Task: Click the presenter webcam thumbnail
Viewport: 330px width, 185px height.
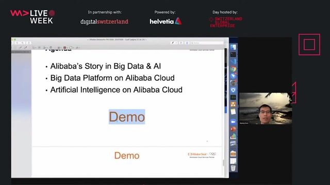Action: (x=266, y=108)
